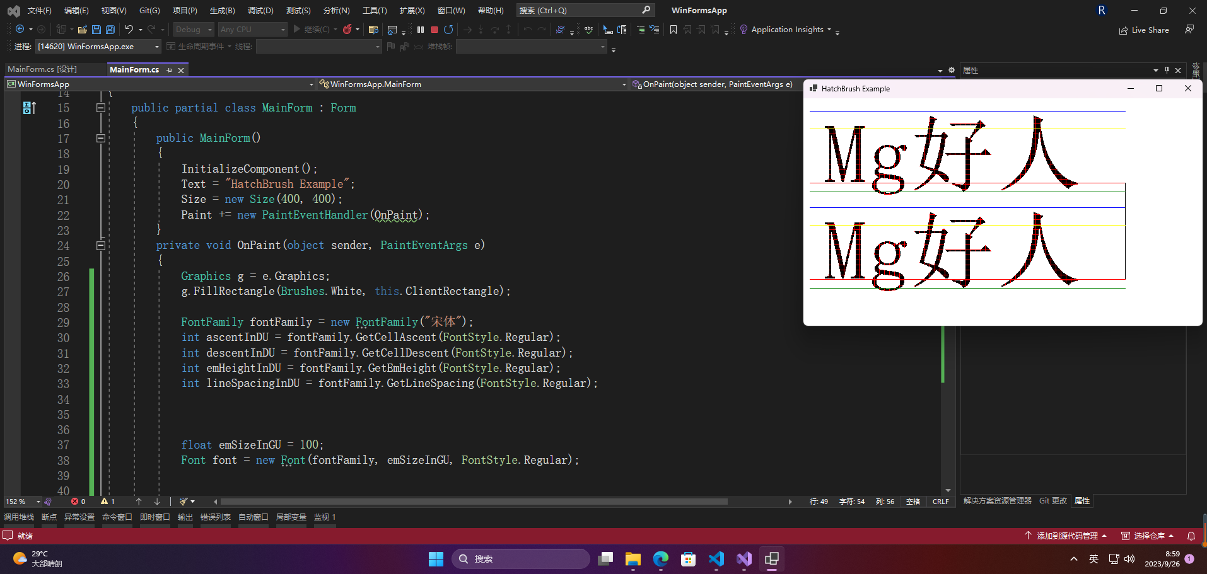The width and height of the screenshot is (1207, 574).
Task: Pause debugging with the Break All icon
Action: click(x=421, y=29)
